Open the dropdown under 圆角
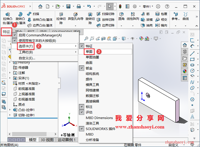 [121, 26]
